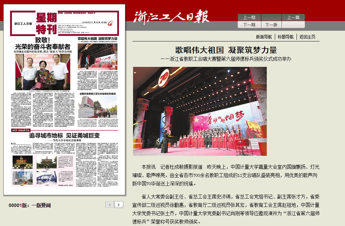
Task: Click the large choir stage photo
Action: 200,111
